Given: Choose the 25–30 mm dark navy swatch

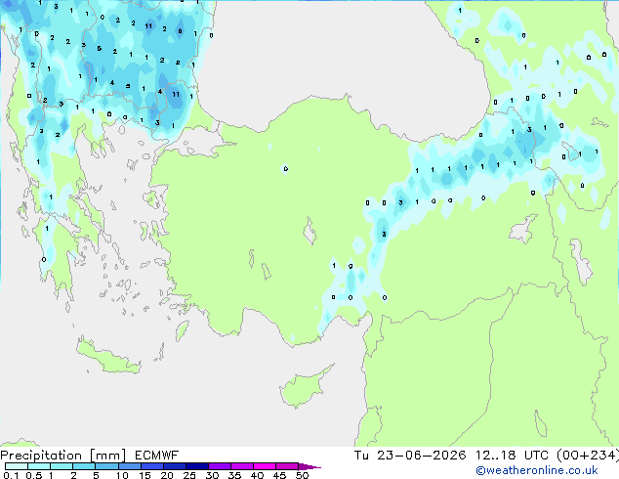Looking at the screenshot, I should pos(197,466).
